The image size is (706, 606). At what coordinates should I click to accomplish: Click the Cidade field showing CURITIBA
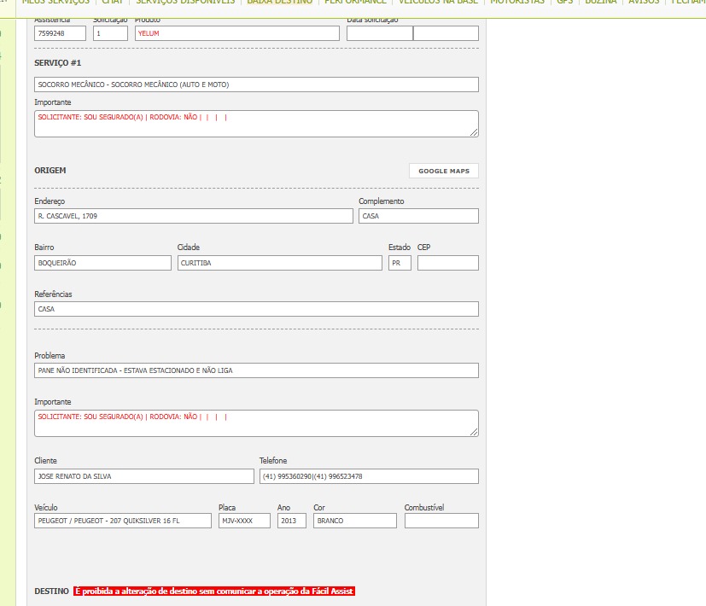[x=280, y=263]
